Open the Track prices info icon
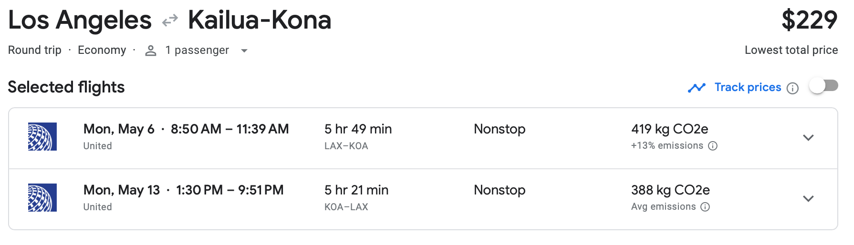The image size is (854, 245). pos(792,88)
